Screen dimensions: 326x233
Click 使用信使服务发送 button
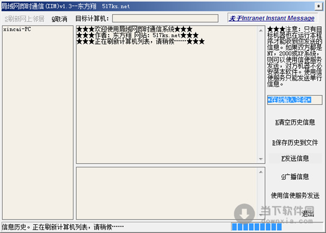(295, 195)
